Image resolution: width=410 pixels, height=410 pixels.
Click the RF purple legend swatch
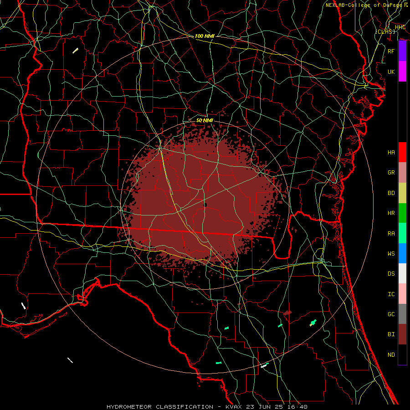coord(402,51)
